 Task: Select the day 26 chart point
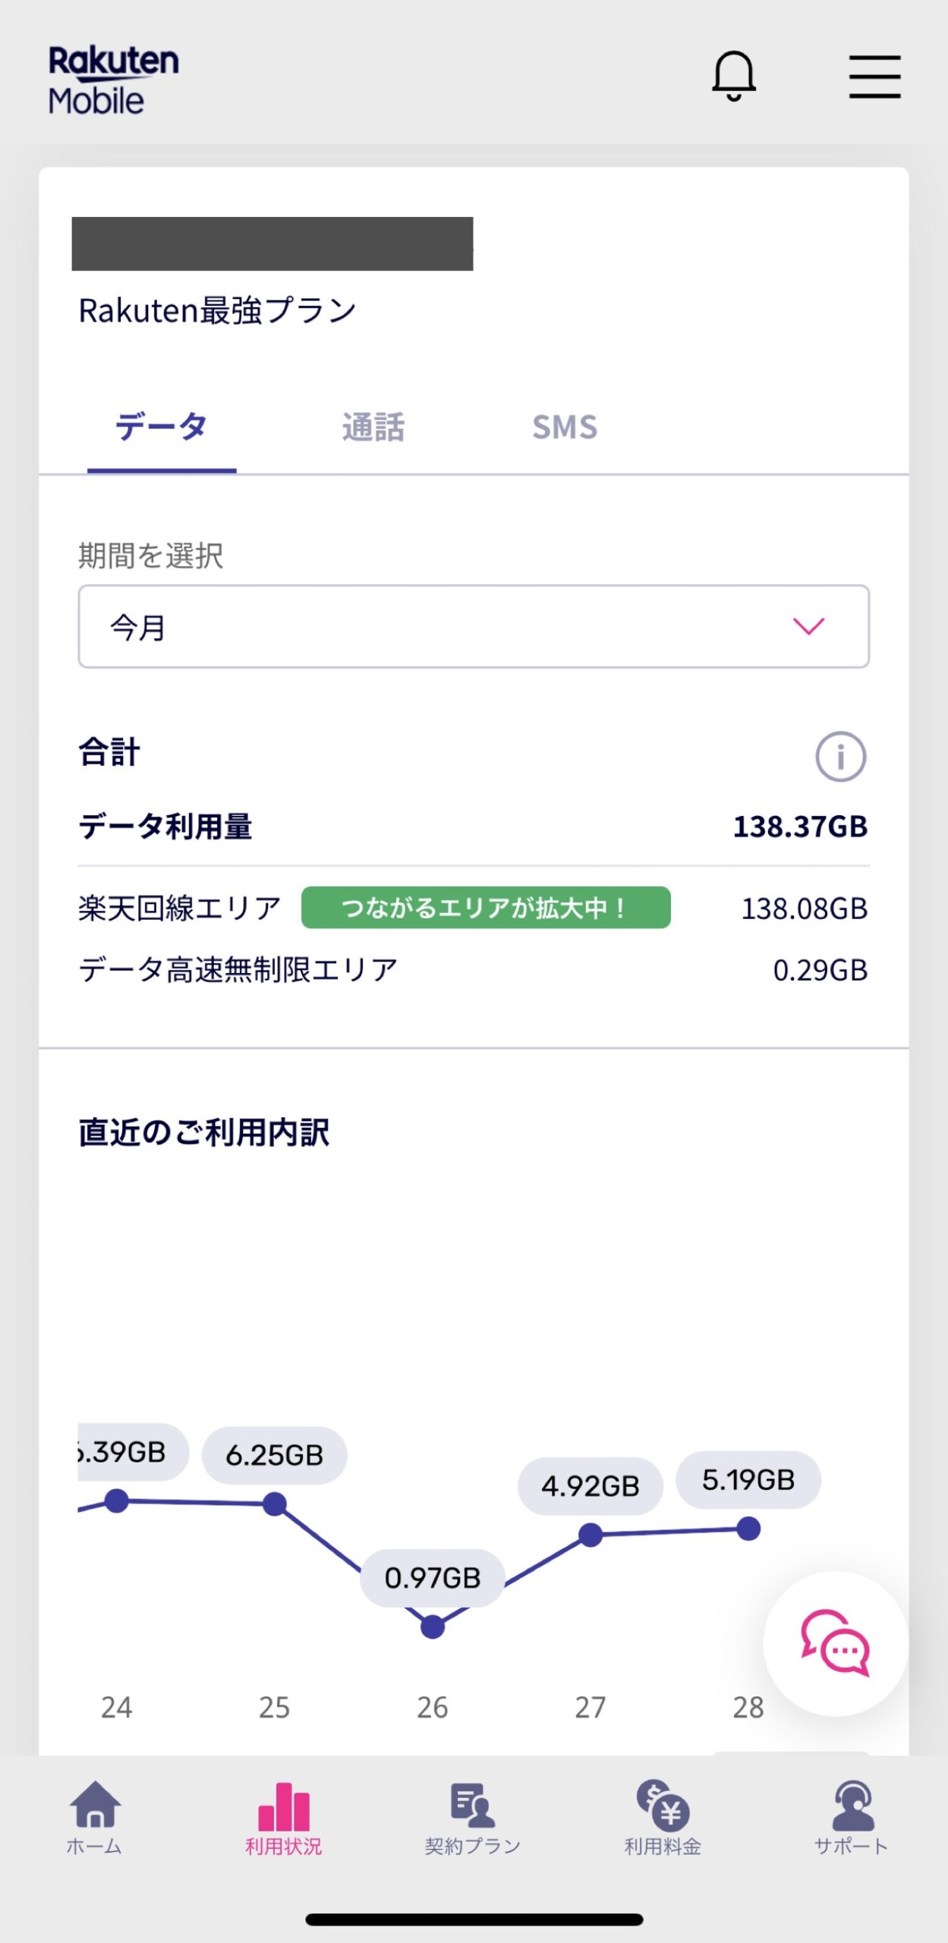click(x=433, y=1627)
